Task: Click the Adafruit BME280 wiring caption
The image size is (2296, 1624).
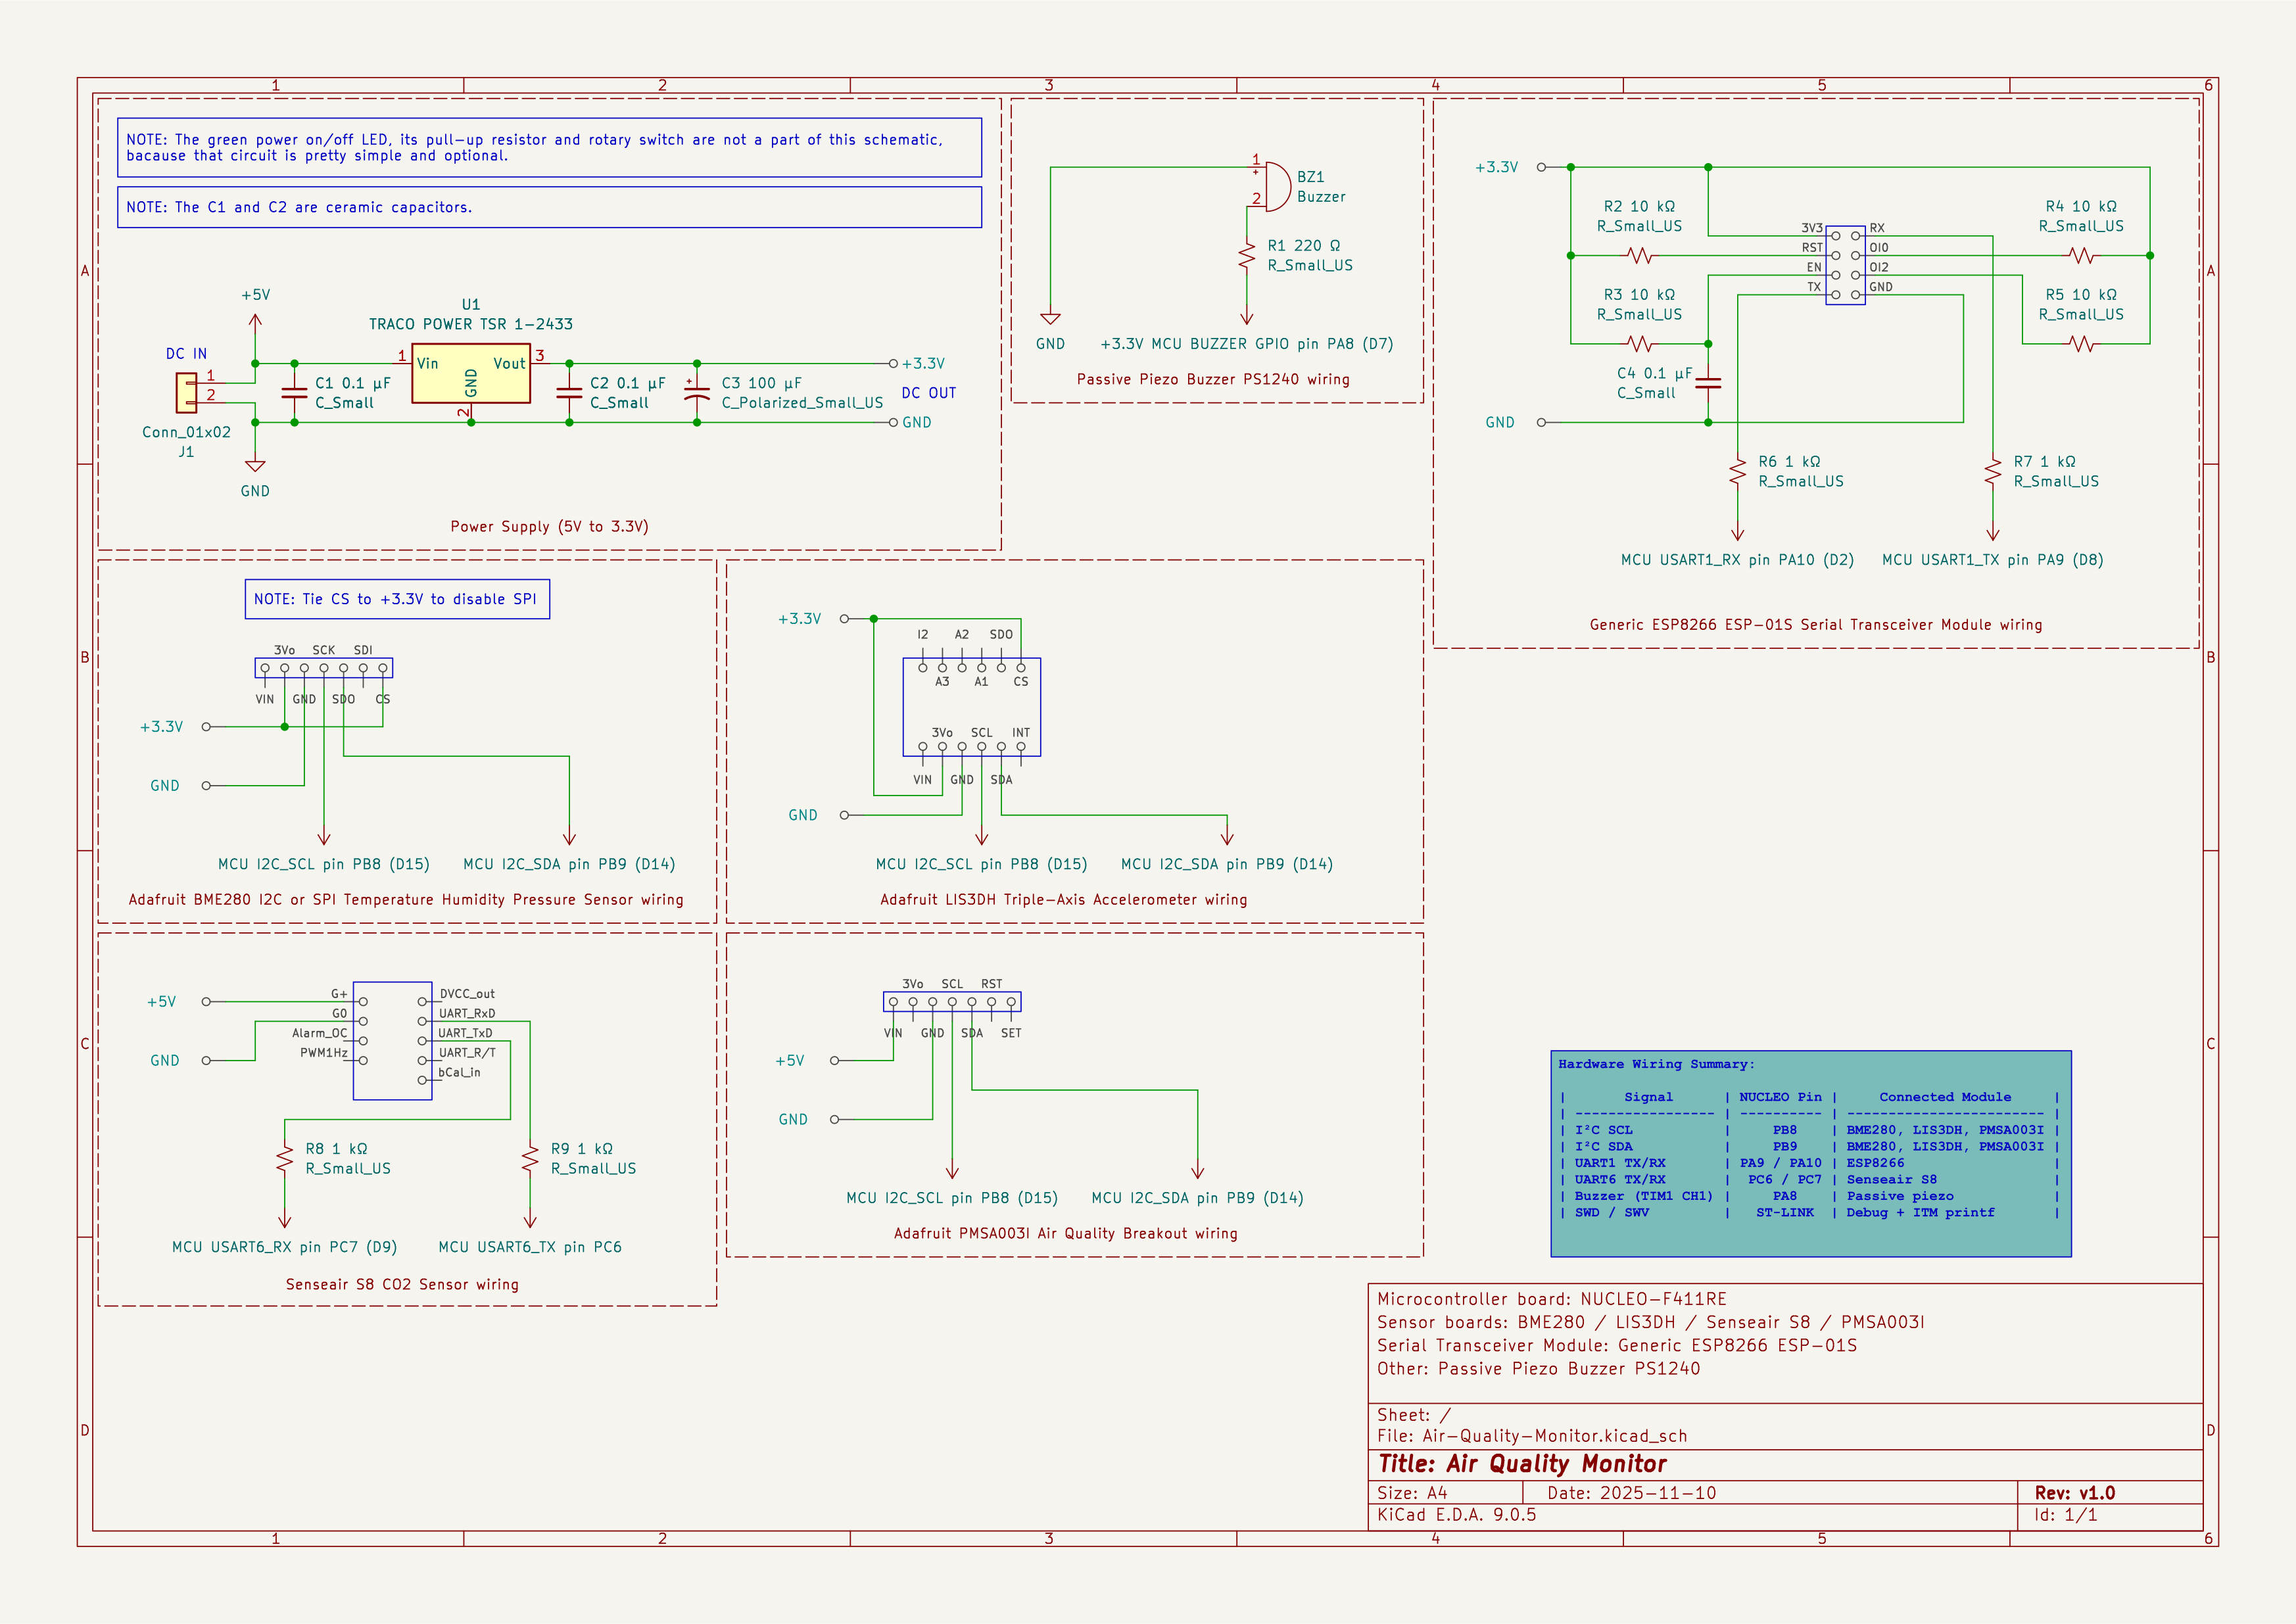Action: [x=406, y=900]
